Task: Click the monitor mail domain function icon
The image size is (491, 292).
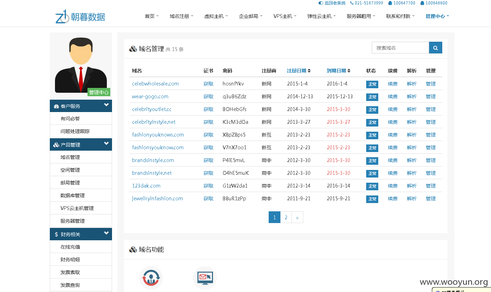Action: point(205,278)
